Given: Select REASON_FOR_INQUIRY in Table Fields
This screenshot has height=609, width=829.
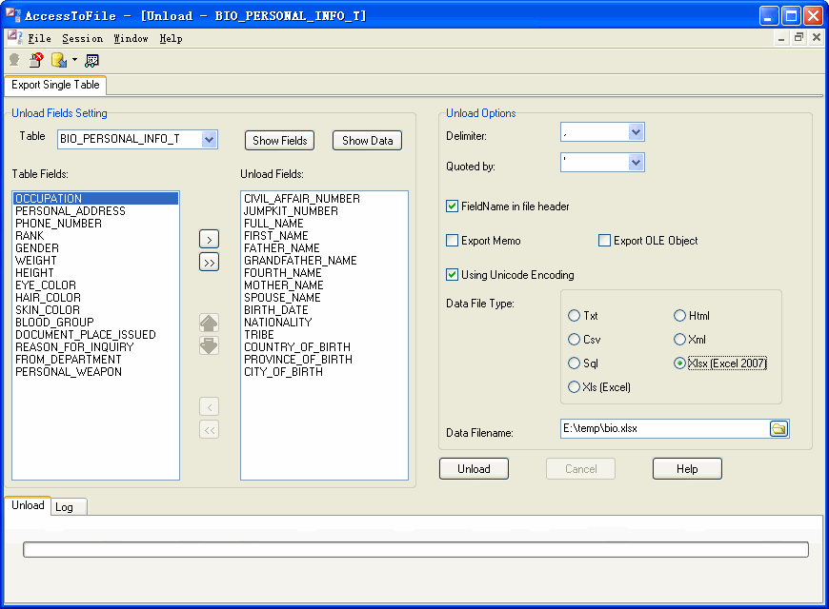Looking at the screenshot, I should coord(95,347).
